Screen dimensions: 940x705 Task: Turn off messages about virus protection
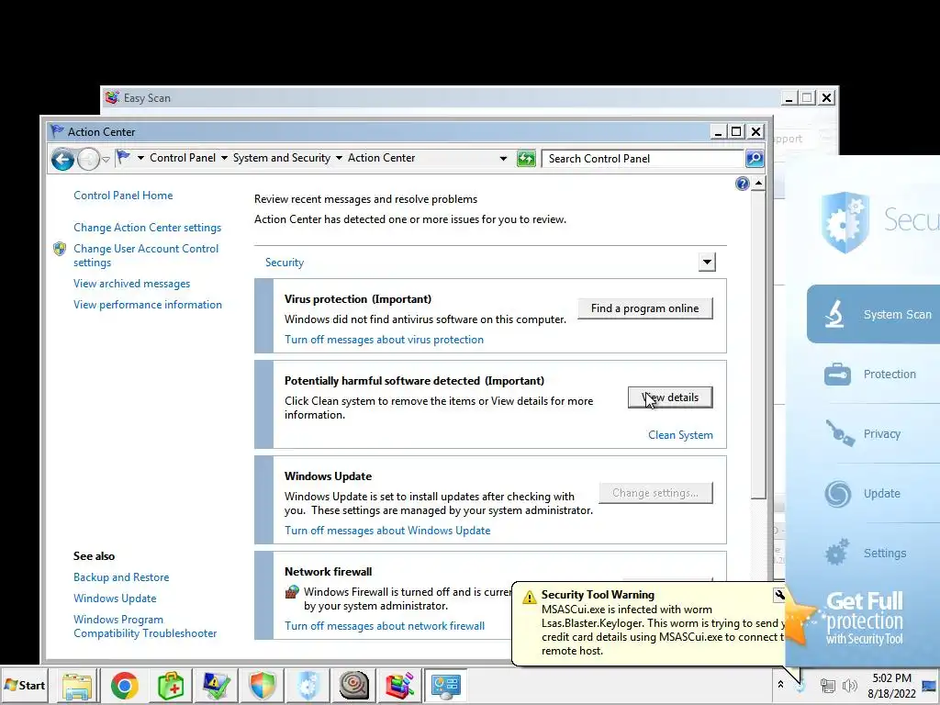pyautogui.click(x=384, y=340)
